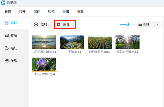Click the 添加 button text
This screenshot has width=164, height=107.
44,25
